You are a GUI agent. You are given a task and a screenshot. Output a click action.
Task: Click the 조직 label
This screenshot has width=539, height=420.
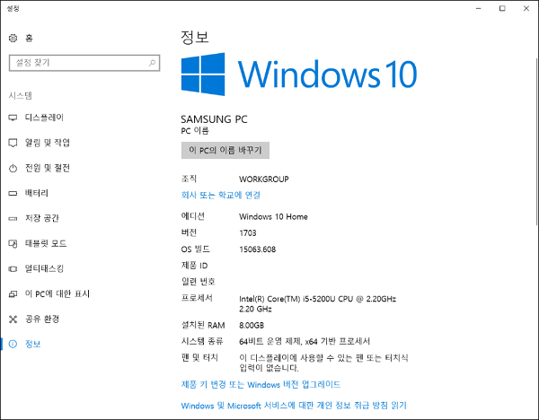coord(189,179)
